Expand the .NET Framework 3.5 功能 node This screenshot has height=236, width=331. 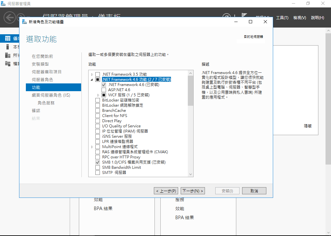(92, 74)
